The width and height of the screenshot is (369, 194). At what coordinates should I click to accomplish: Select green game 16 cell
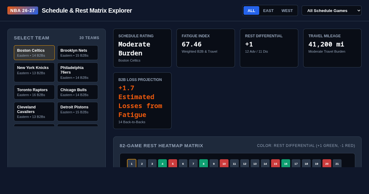(x=286, y=164)
